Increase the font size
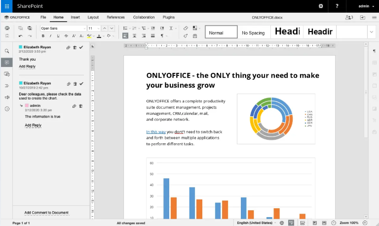Image resolution: width=379 pixels, height=226 pixels. click(x=105, y=28)
